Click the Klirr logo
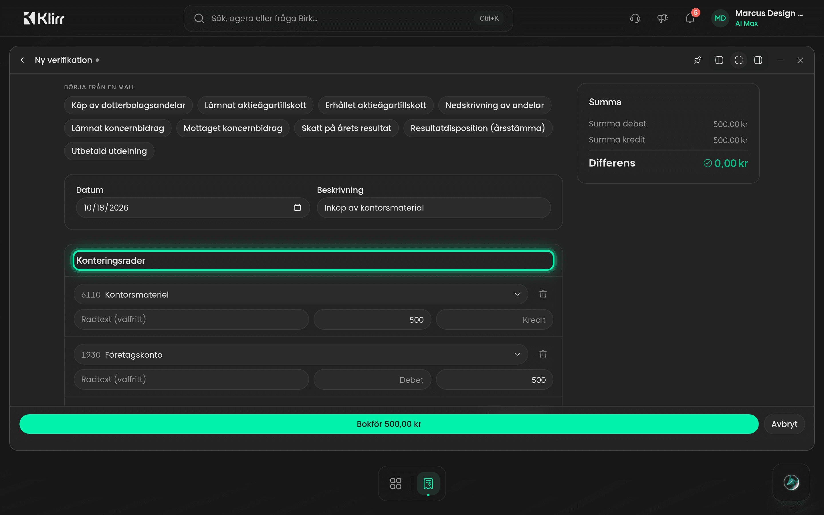824x515 pixels. pos(44,18)
